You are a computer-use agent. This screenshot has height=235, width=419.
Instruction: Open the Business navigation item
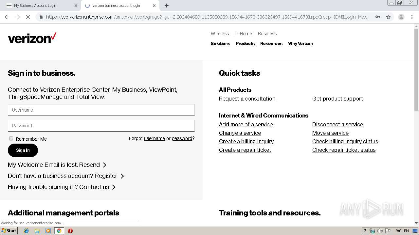(x=267, y=34)
